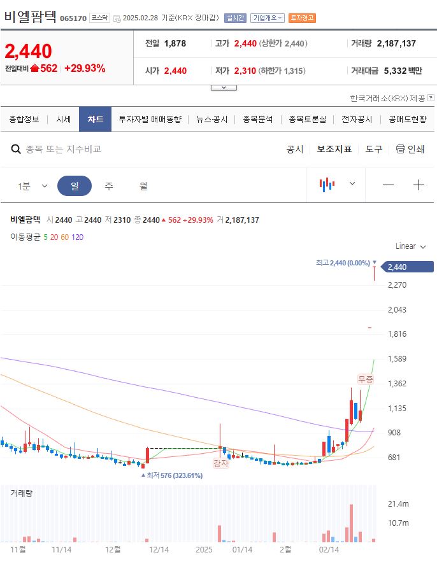Screen dimensions: 437x569
Task: Click the stock code 065170
Action: coord(73,18)
